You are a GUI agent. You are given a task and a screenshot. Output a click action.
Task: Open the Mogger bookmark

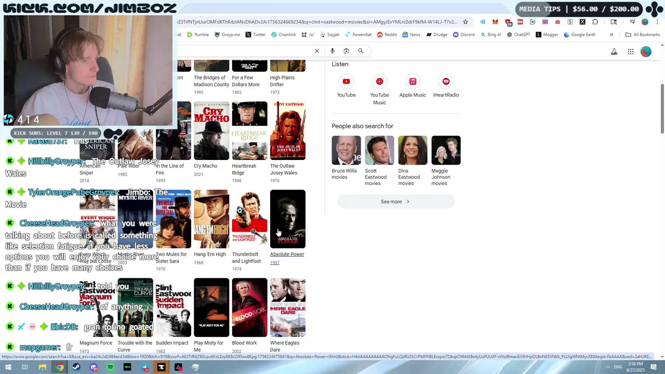547,35
